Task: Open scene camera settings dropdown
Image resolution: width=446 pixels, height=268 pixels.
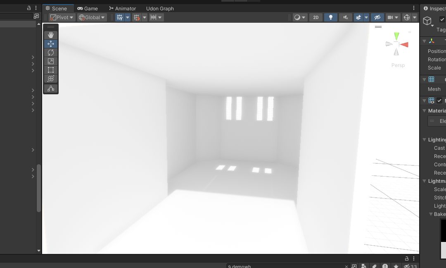Action: [x=393, y=17]
